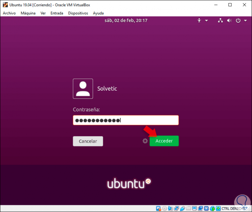Expand the system menu arrow beside power
Screen dimensions: 252x212
246,21
